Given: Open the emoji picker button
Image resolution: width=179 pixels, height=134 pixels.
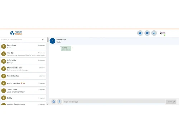Looking at the screenshot, I should click(54, 101).
